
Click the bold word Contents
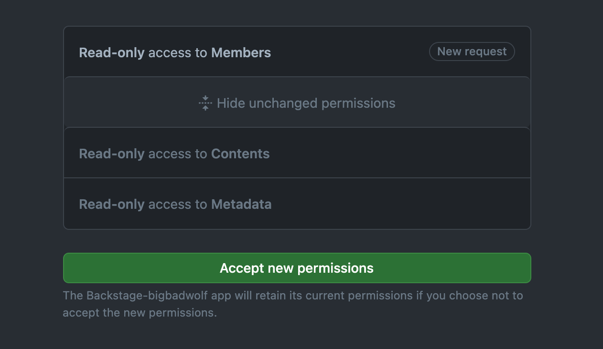(x=240, y=154)
